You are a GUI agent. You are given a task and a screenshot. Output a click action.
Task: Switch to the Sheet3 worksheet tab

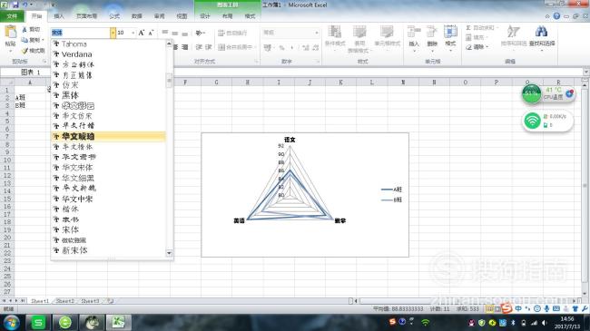pos(90,301)
